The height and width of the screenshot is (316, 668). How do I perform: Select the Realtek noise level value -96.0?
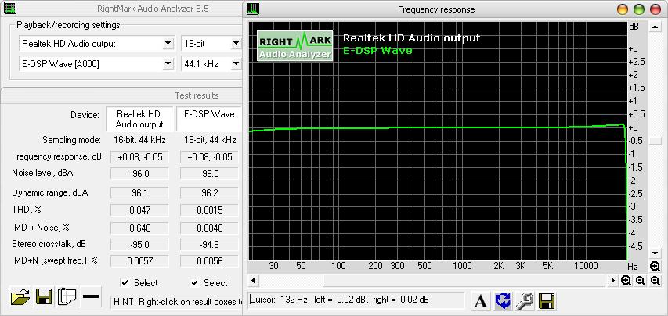tap(139, 174)
